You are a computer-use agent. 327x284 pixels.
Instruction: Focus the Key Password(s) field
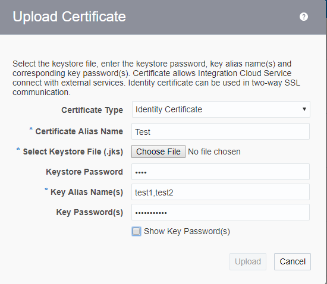pos(221,212)
